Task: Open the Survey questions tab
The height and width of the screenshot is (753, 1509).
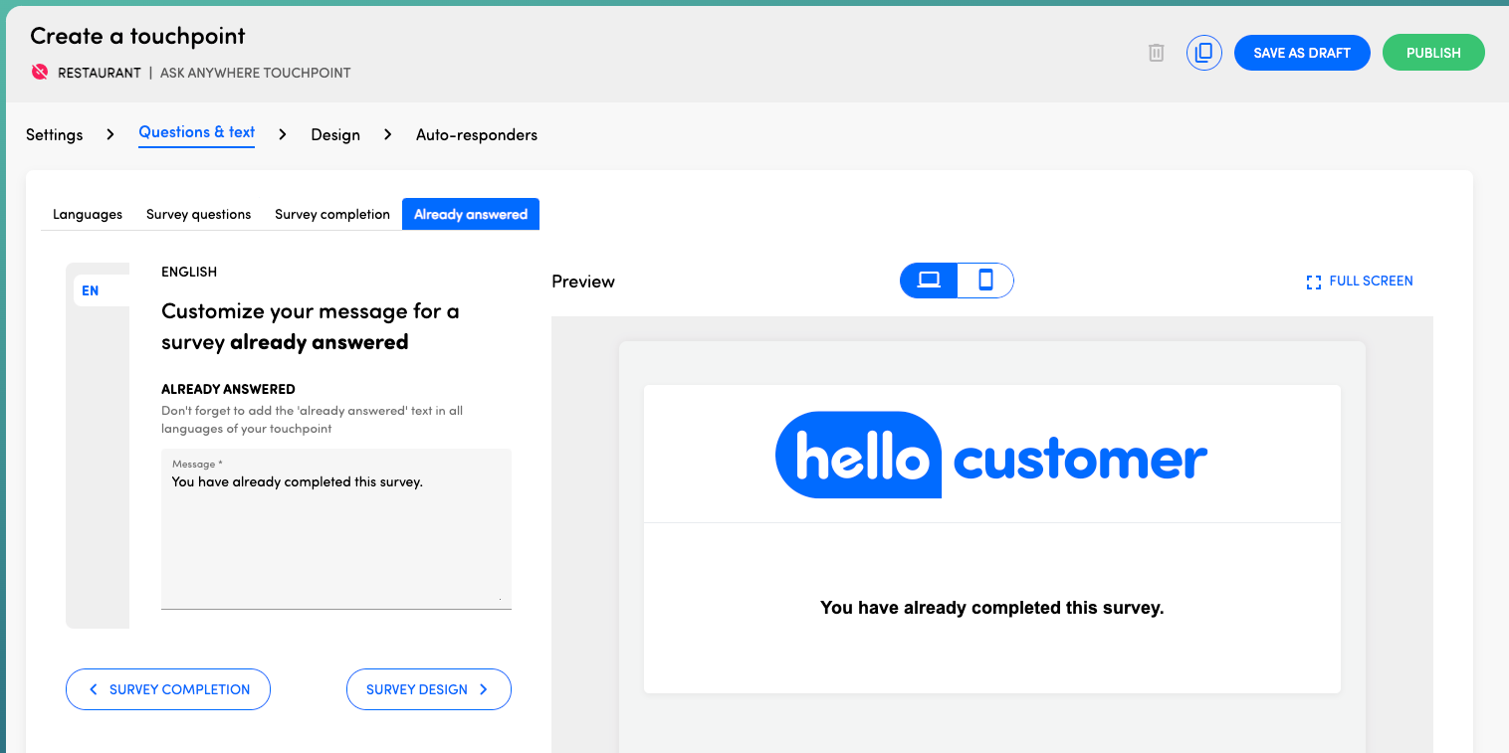Action: (198, 214)
